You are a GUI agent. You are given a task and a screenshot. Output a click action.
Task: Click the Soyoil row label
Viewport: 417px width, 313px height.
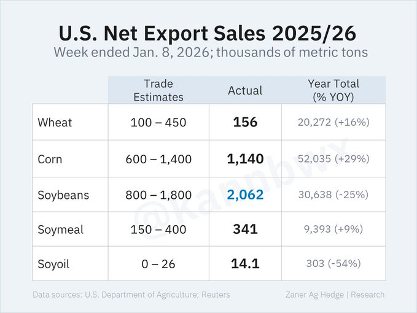coord(54,264)
